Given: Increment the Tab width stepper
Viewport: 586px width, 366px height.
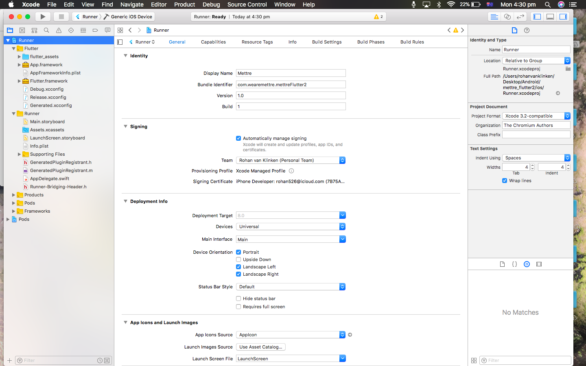Looking at the screenshot, I should pos(532,166).
